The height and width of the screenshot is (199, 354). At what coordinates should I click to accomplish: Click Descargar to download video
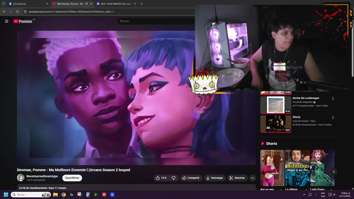215,178
